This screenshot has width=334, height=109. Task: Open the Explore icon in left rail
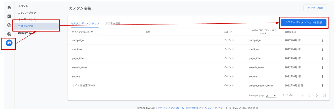coord(9,25)
